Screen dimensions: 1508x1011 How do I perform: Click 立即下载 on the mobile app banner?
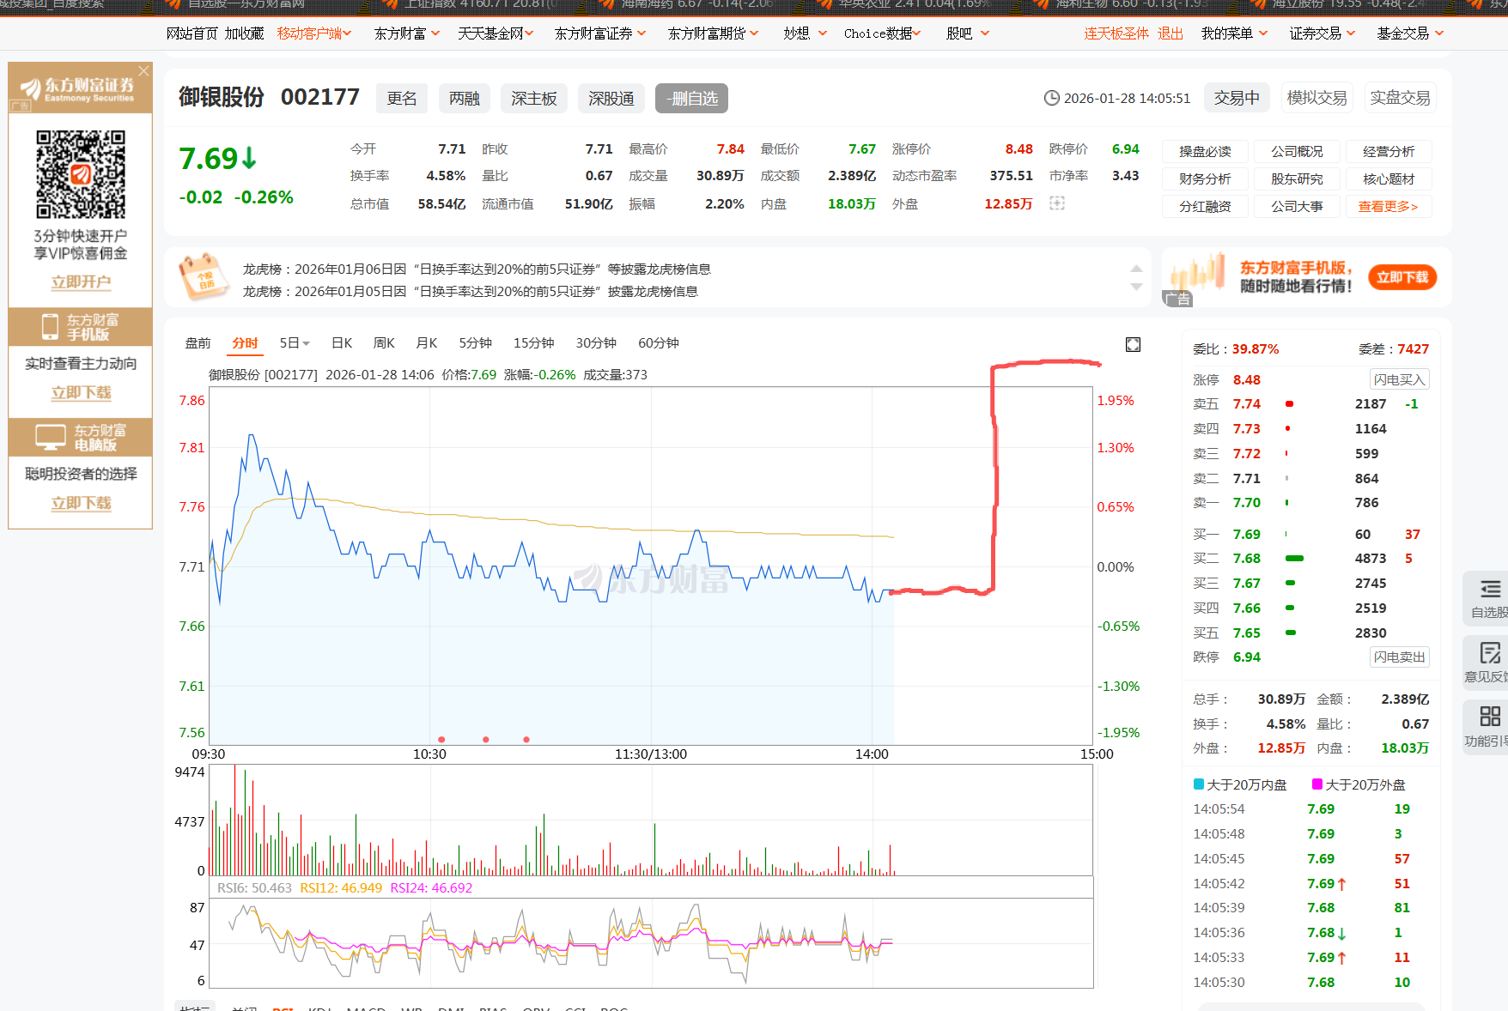coord(1402,277)
